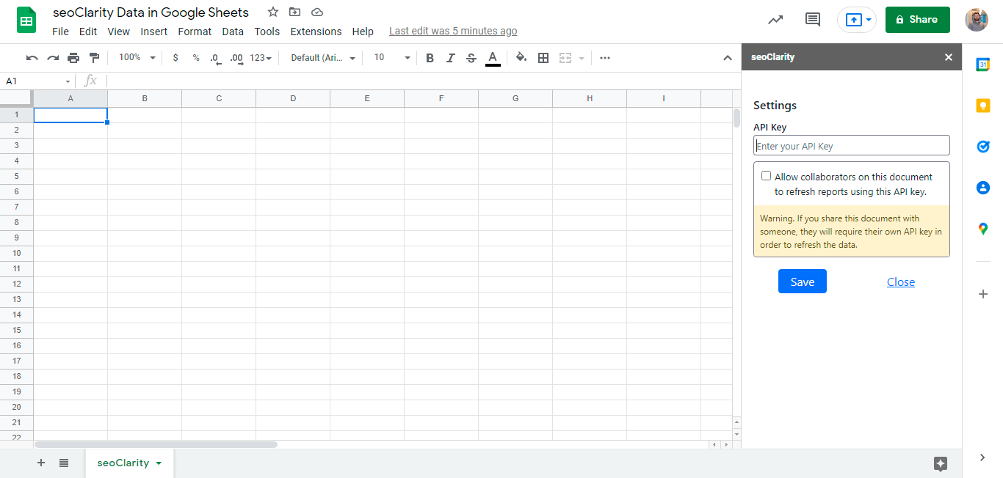Add a new sheet
1003x478 pixels.
(41, 463)
